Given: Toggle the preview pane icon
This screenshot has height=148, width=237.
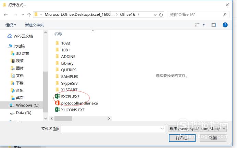Looking at the screenshot, I should tap(214, 25).
